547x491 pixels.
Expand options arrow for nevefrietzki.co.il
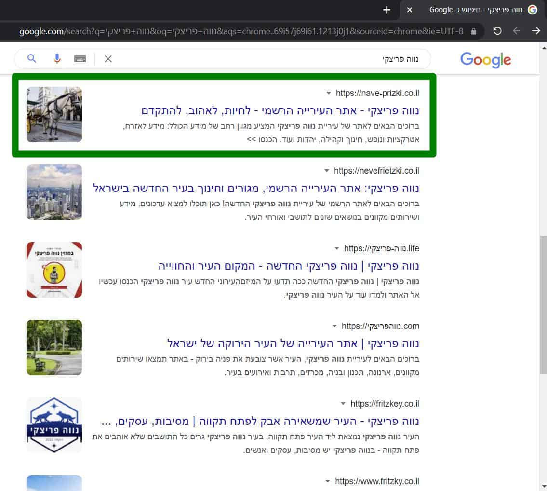point(327,171)
